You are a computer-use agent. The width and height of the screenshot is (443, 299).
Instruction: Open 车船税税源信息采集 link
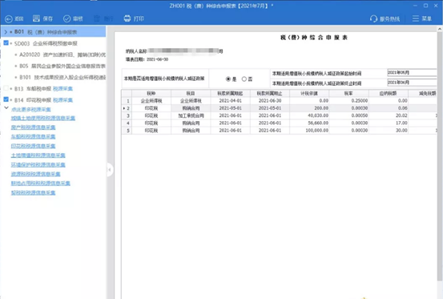(33, 137)
